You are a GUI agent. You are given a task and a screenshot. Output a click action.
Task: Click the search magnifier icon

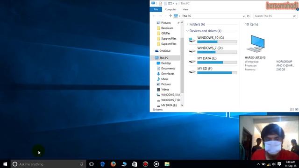[294, 16]
